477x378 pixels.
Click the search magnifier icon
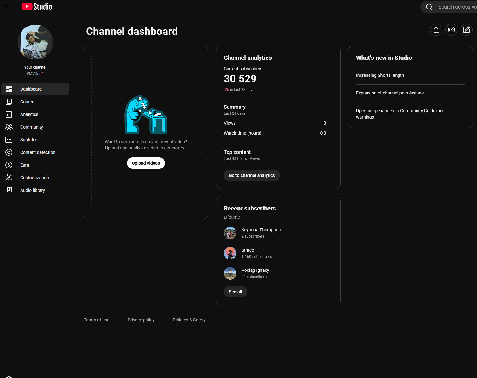pos(429,7)
